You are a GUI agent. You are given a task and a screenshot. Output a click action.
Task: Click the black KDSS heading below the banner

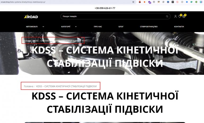click(105, 102)
